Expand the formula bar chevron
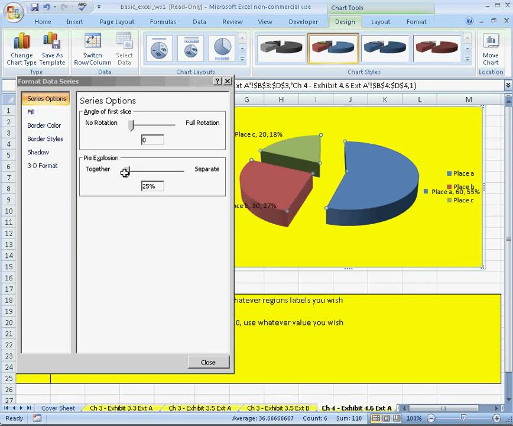The width and height of the screenshot is (513, 426). point(508,85)
